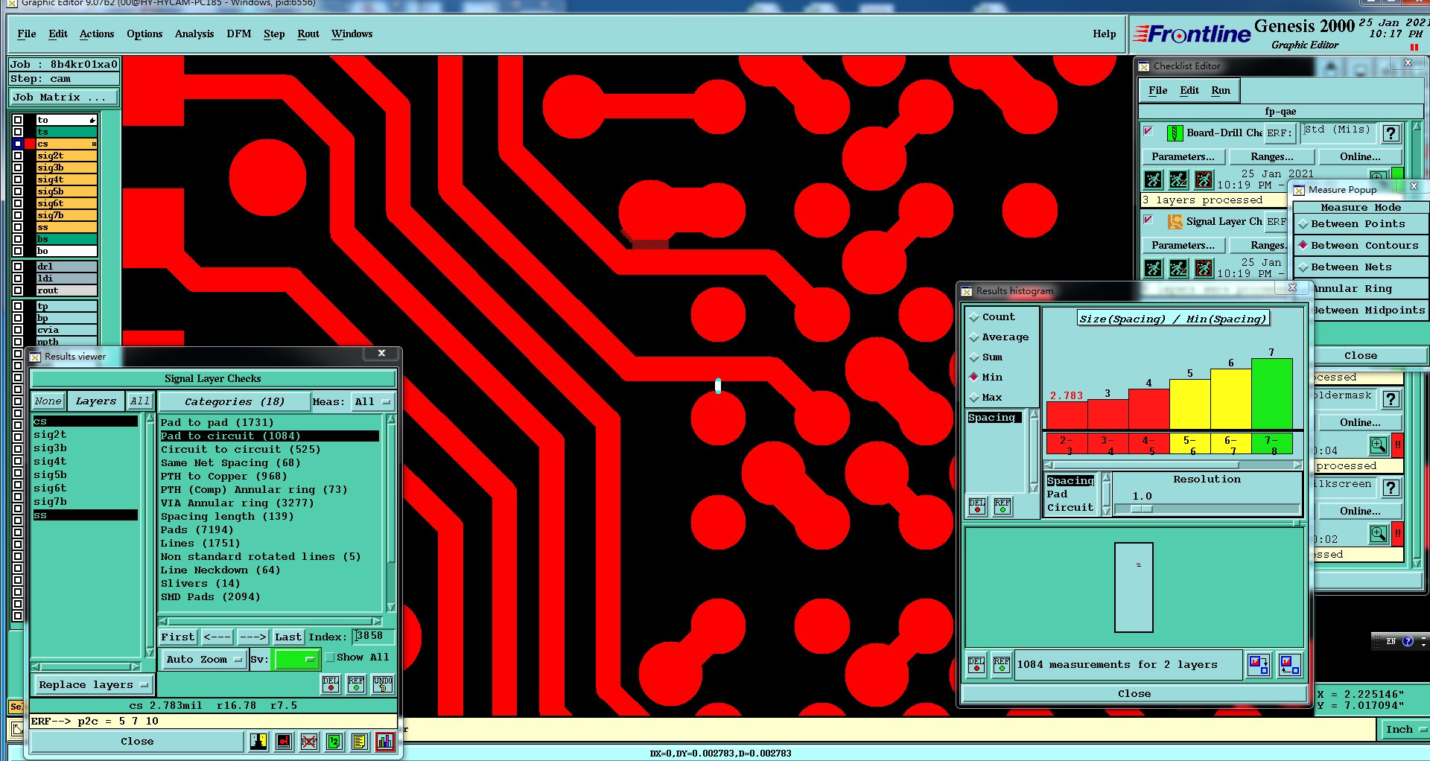The image size is (1430, 761).
Task: Click help question mark for silkscreen check
Action: [x=1391, y=488]
